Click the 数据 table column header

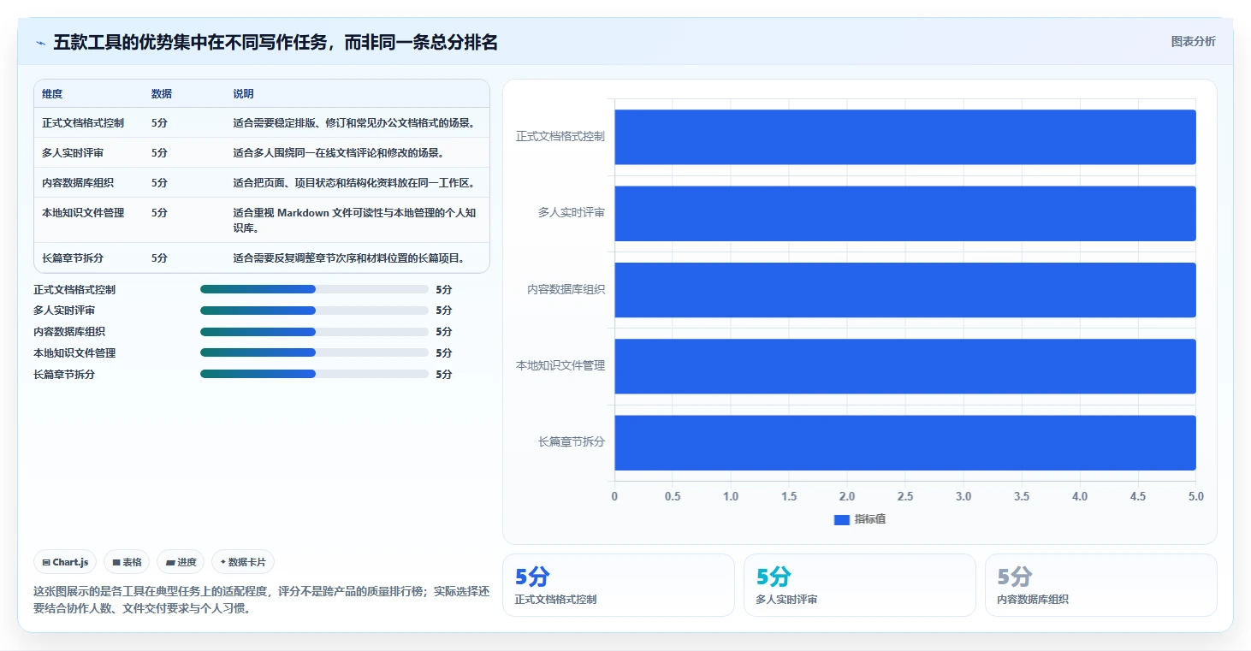pyautogui.click(x=162, y=94)
